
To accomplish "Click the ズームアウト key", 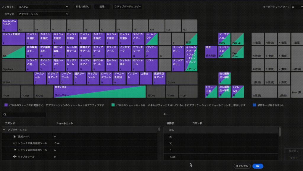I will point(151,39).
